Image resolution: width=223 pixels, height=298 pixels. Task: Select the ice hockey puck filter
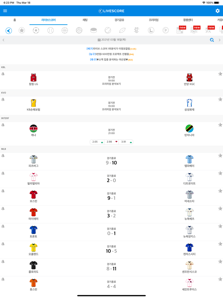(x=94, y=31)
